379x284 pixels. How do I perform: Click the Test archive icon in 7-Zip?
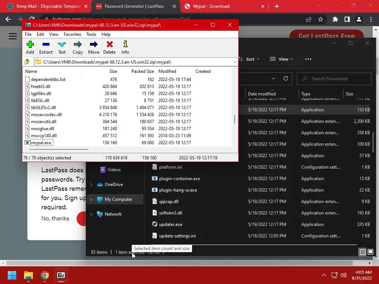pyautogui.click(x=62, y=44)
